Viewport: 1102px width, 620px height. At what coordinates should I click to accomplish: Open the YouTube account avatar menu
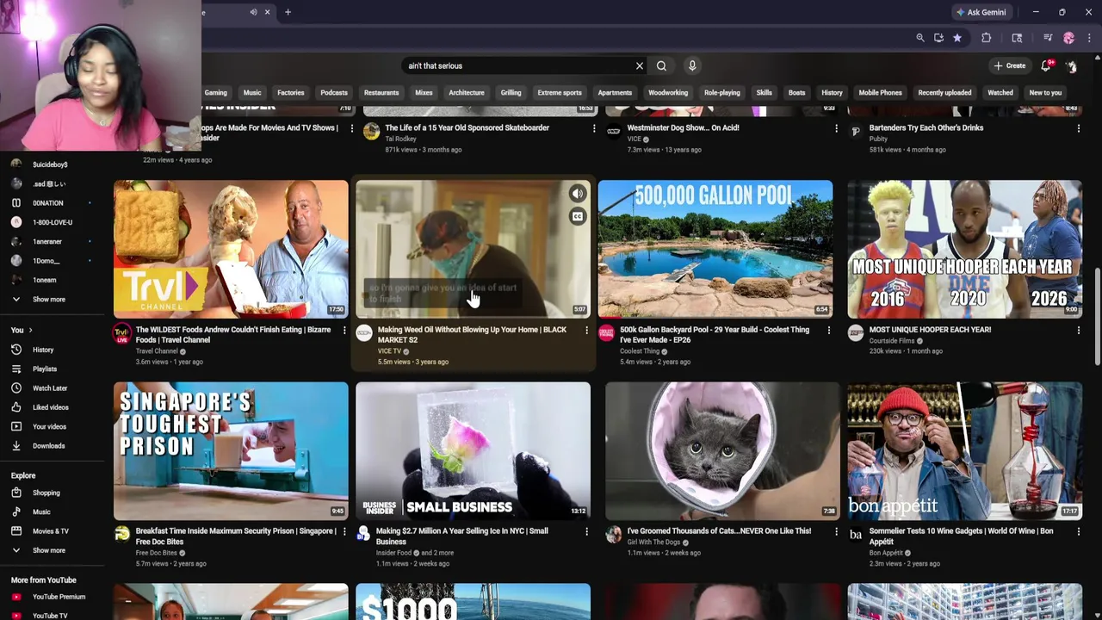click(x=1071, y=65)
